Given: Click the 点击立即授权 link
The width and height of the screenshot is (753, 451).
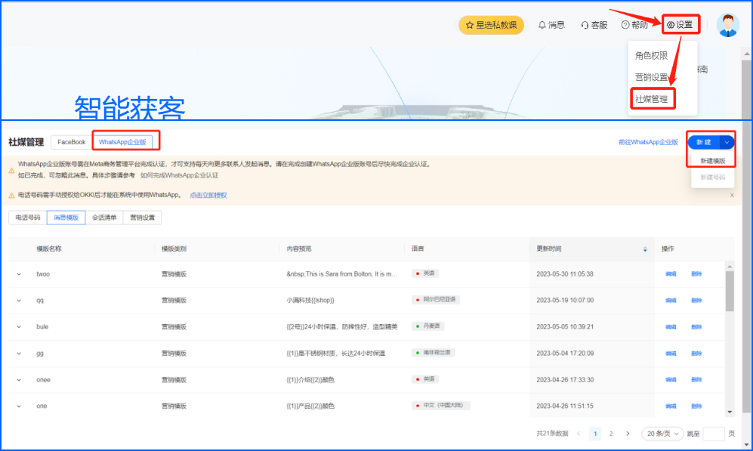Looking at the screenshot, I should [208, 195].
